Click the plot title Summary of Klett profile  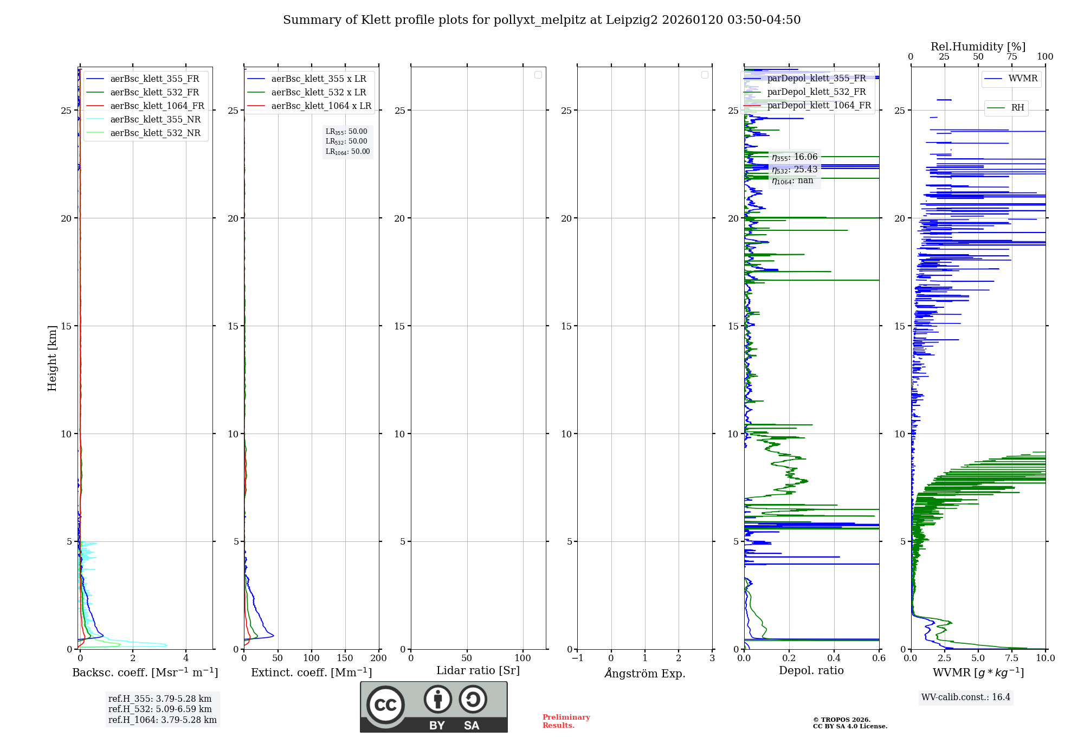(x=541, y=20)
